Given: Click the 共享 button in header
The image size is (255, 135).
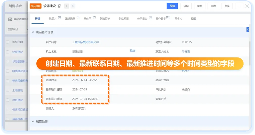Looking at the screenshot, I should click(227, 6).
